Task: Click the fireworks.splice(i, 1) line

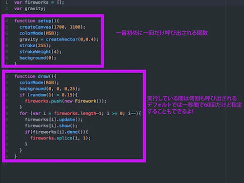Action: (61, 138)
